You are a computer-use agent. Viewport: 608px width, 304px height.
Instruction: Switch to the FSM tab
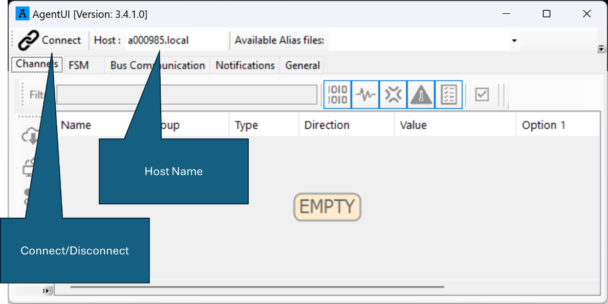[x=78, y=65]
